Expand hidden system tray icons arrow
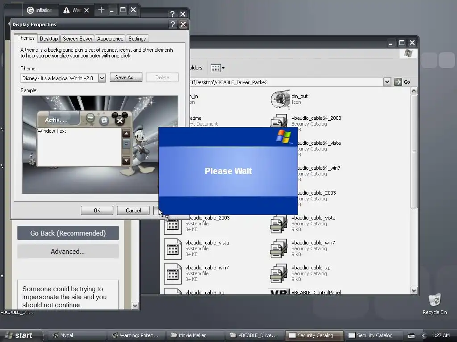Screen dimensions: 457x342 424,336
